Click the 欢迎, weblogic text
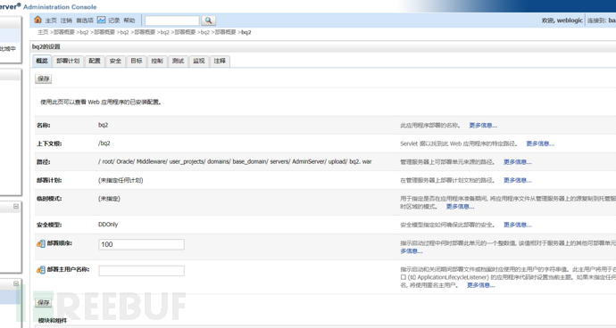The width and height of the screenshot is (616, 328). click(x=562, y=20)
